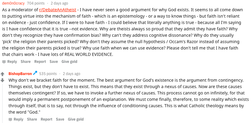Share BishopBarron's comment
Image resolution: width=251 pixels, height=123 pixels.
click(x=32, y=119)
